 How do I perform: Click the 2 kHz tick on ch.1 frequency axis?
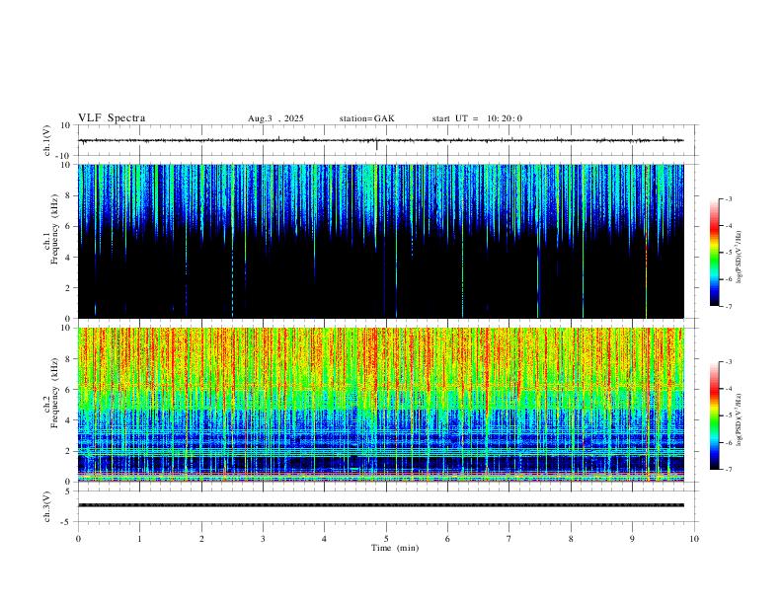click(x=69, y=287)
